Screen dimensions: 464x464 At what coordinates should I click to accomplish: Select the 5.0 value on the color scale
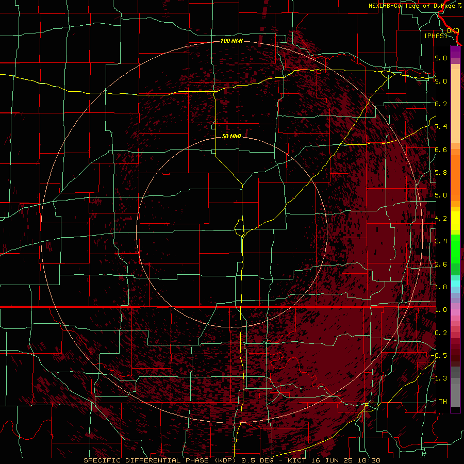point(441,195)
